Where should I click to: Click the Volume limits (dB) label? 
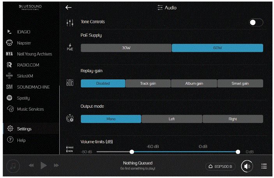pyautogui.click(x=97, y=142)
